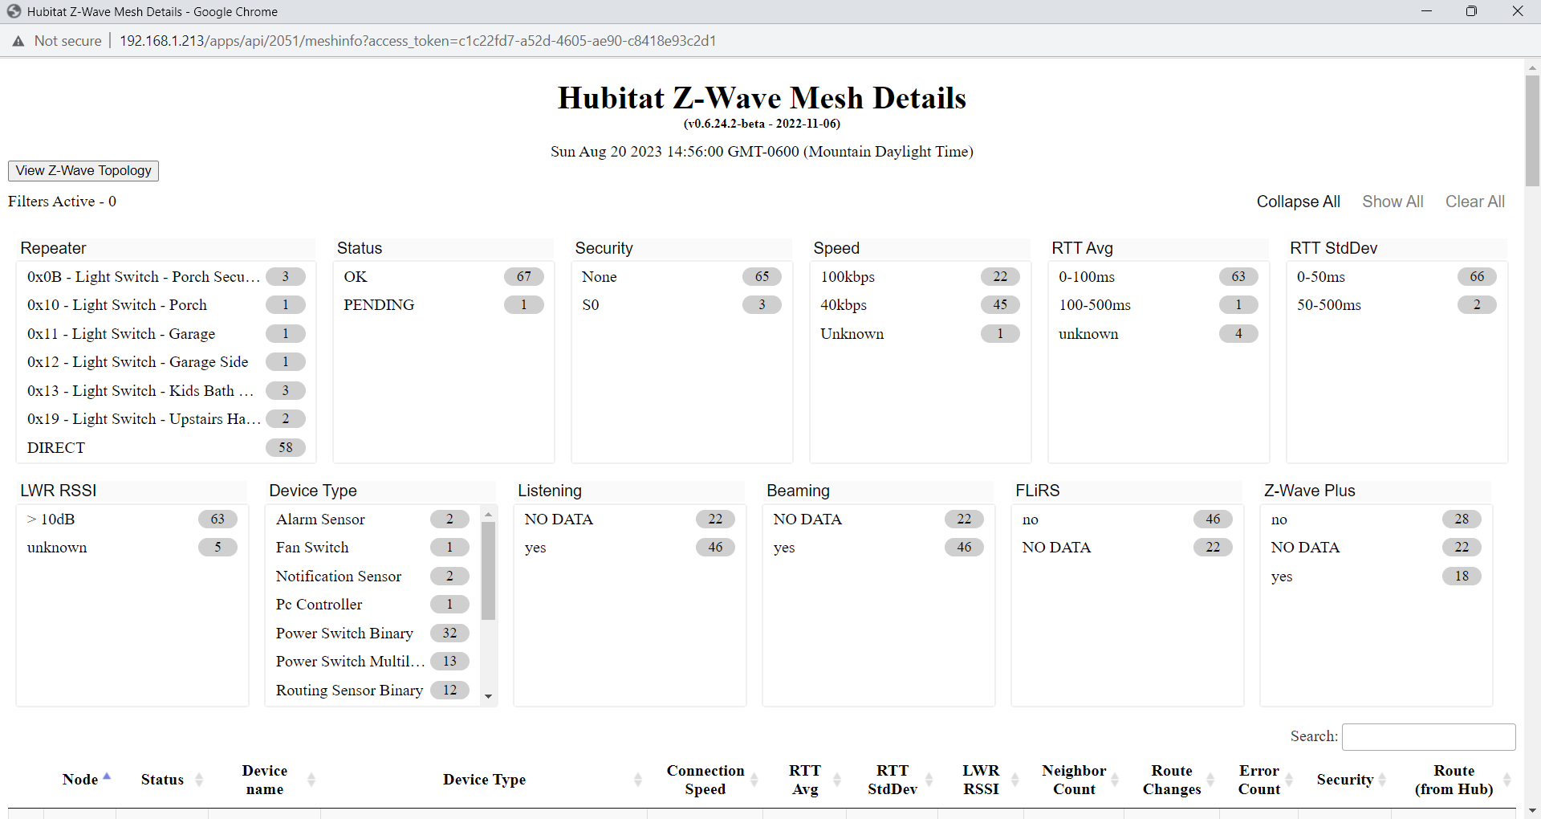Filter repeater 0x11 Light Switch Garage
The width and height of the screenshot is (1541, 819).
[165, 333]
